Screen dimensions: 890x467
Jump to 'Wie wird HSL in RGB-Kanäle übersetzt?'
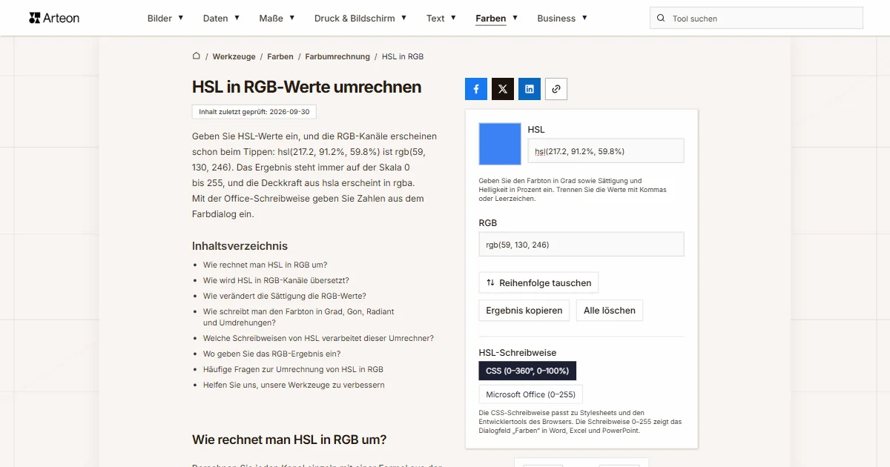(x=276, y=280)
